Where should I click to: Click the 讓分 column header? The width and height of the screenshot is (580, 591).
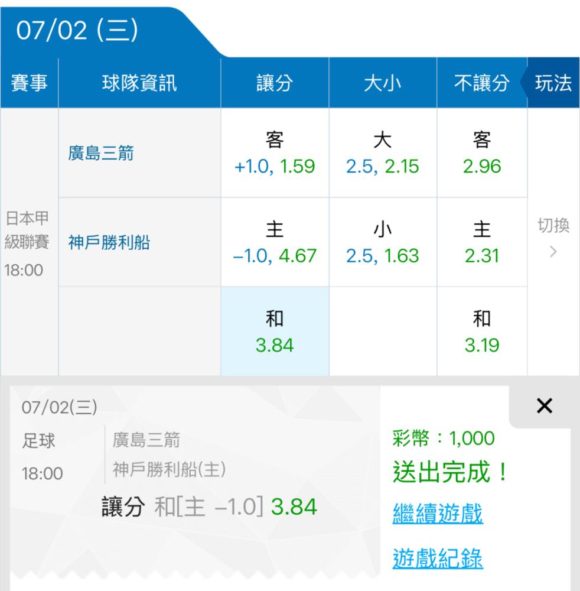pyautogui.click(x=275, y=83)
